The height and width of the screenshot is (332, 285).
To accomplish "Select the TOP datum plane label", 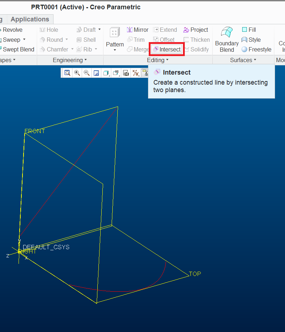I will tap(195, 274).
